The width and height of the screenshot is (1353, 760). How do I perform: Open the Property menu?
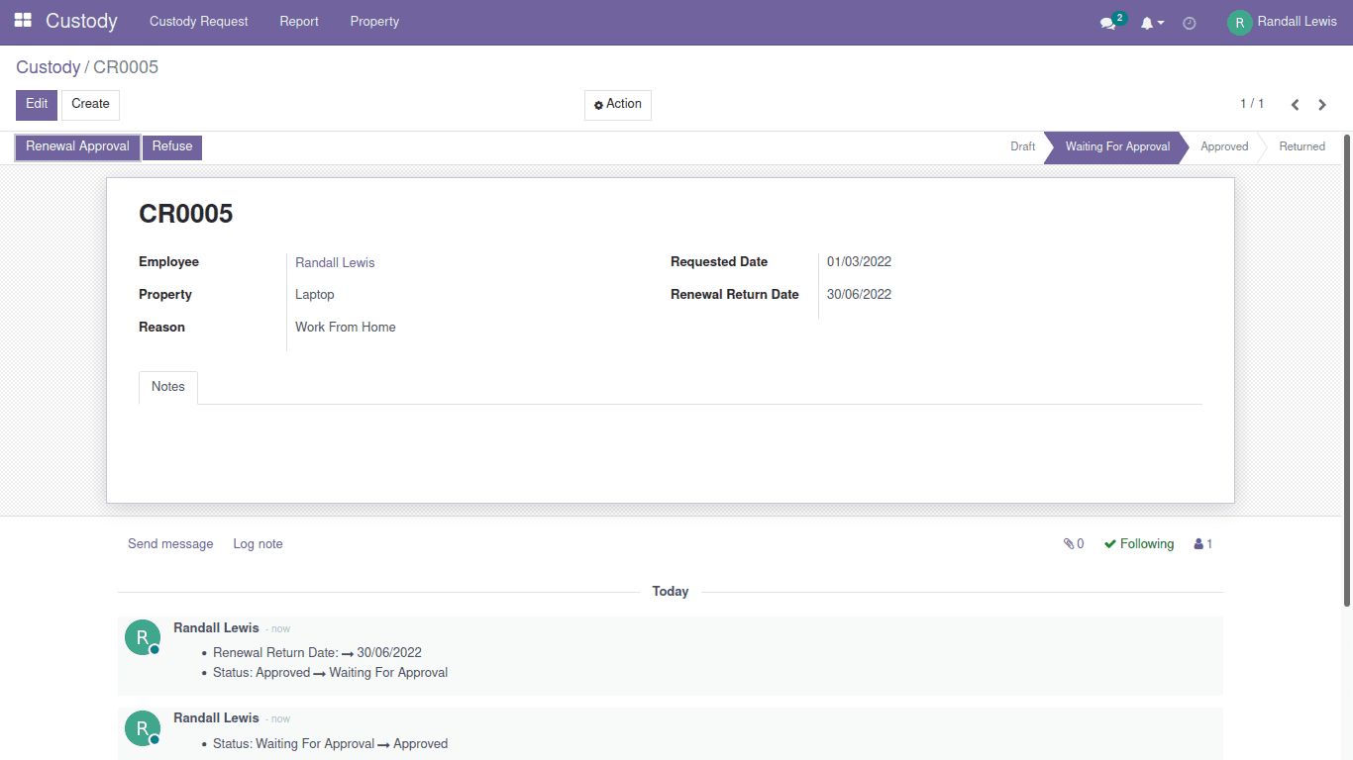(374, 21)
